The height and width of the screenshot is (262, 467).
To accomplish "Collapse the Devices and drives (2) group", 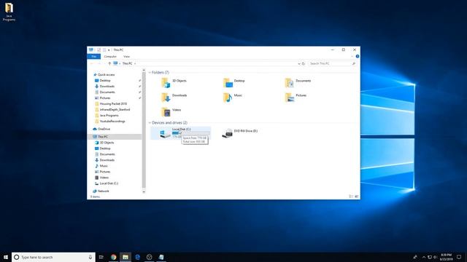I will pos(150,123).
